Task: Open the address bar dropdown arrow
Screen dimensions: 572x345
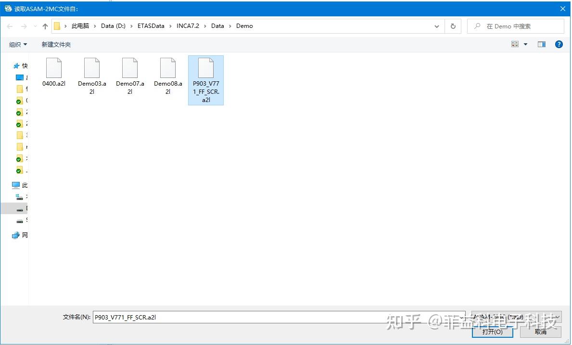Action: tap(436, 26)
